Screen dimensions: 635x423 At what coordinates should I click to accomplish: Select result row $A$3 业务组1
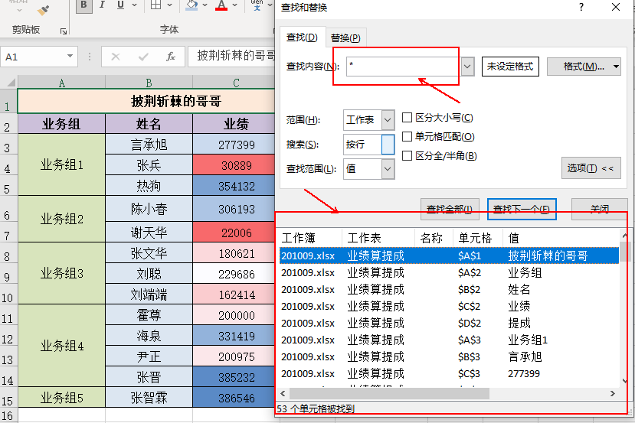click(449, 340)
